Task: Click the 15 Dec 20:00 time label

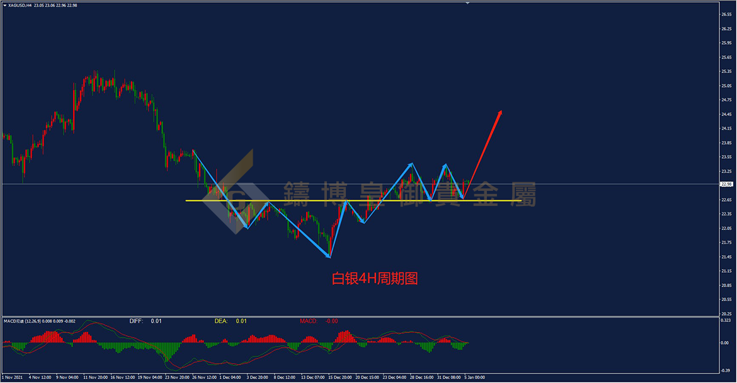Action: click(340, 377)
